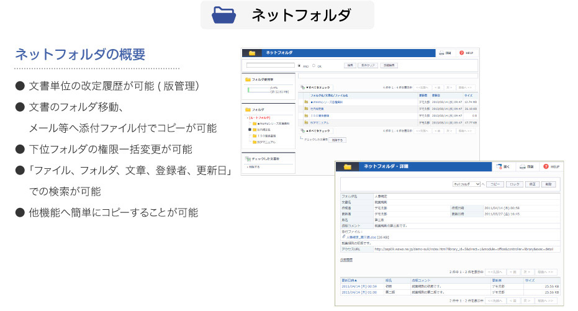Click the コピー button in detail view
The width and height of the screenshot is (578, 311).
point(495,184)
